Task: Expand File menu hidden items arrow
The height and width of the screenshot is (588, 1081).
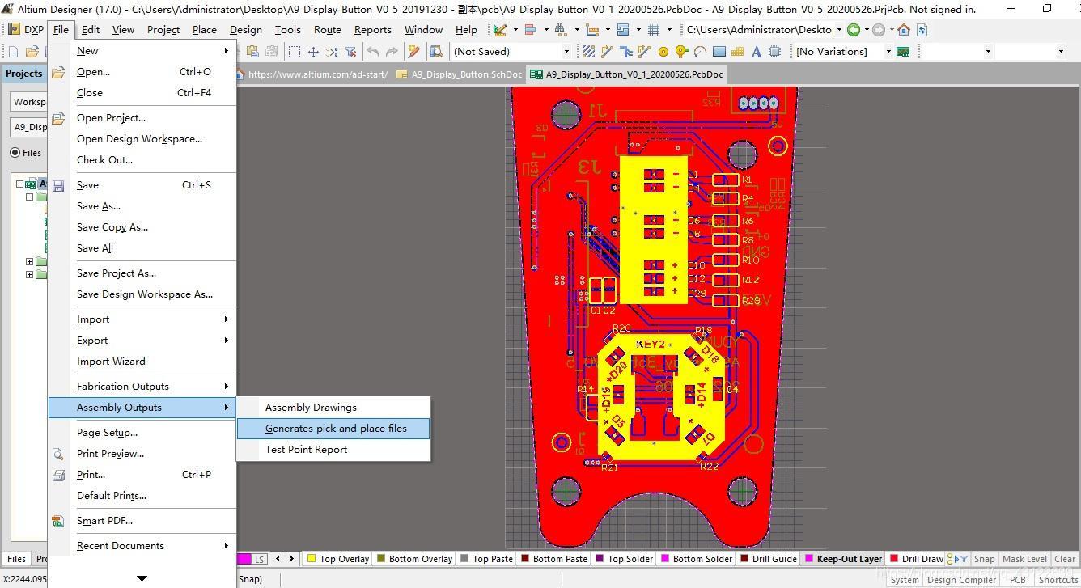Action: (x=142, y=578)
